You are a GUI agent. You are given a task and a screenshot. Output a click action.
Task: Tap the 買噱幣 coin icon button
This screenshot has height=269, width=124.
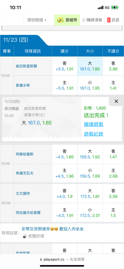67,20
